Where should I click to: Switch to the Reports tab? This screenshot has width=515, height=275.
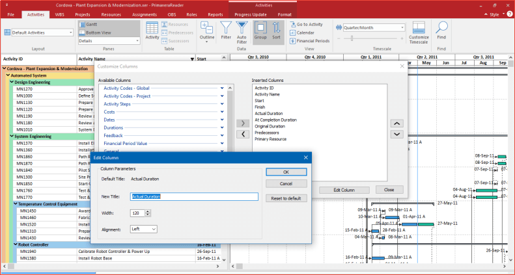pyautogui.click(x=216, y=14)
